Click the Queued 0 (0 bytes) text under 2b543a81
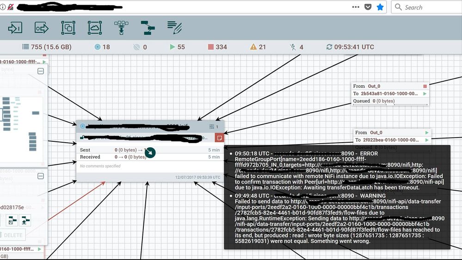The height and width of the screenshot is (260, 462). (x=374, y=101)
